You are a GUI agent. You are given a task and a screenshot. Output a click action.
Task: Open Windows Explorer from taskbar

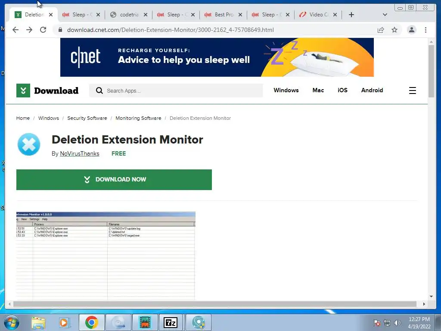(38, 323)
